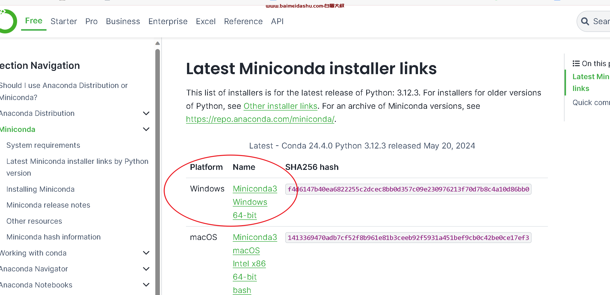Click the On this page list icon
Image resolution: width=610 pixels, height=295 pixels.
click(576, 64)
